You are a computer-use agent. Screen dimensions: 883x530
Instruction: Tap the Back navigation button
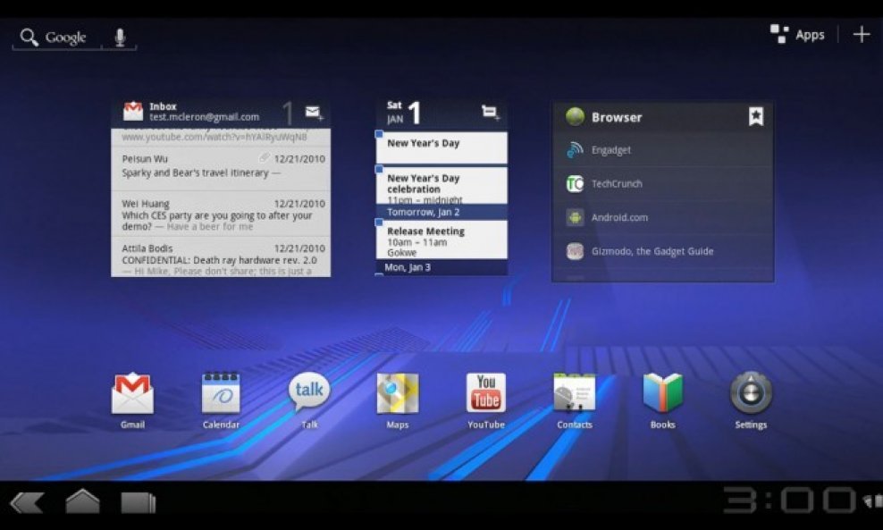(x=27, y=503)
